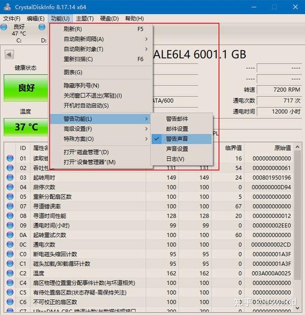Open 图表(G) from the menu
Screen dimensions: 305x315
[x=101, y=72]
